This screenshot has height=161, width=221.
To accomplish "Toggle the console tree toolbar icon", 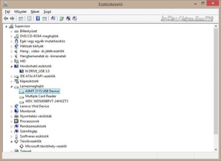I will [21, 19].
